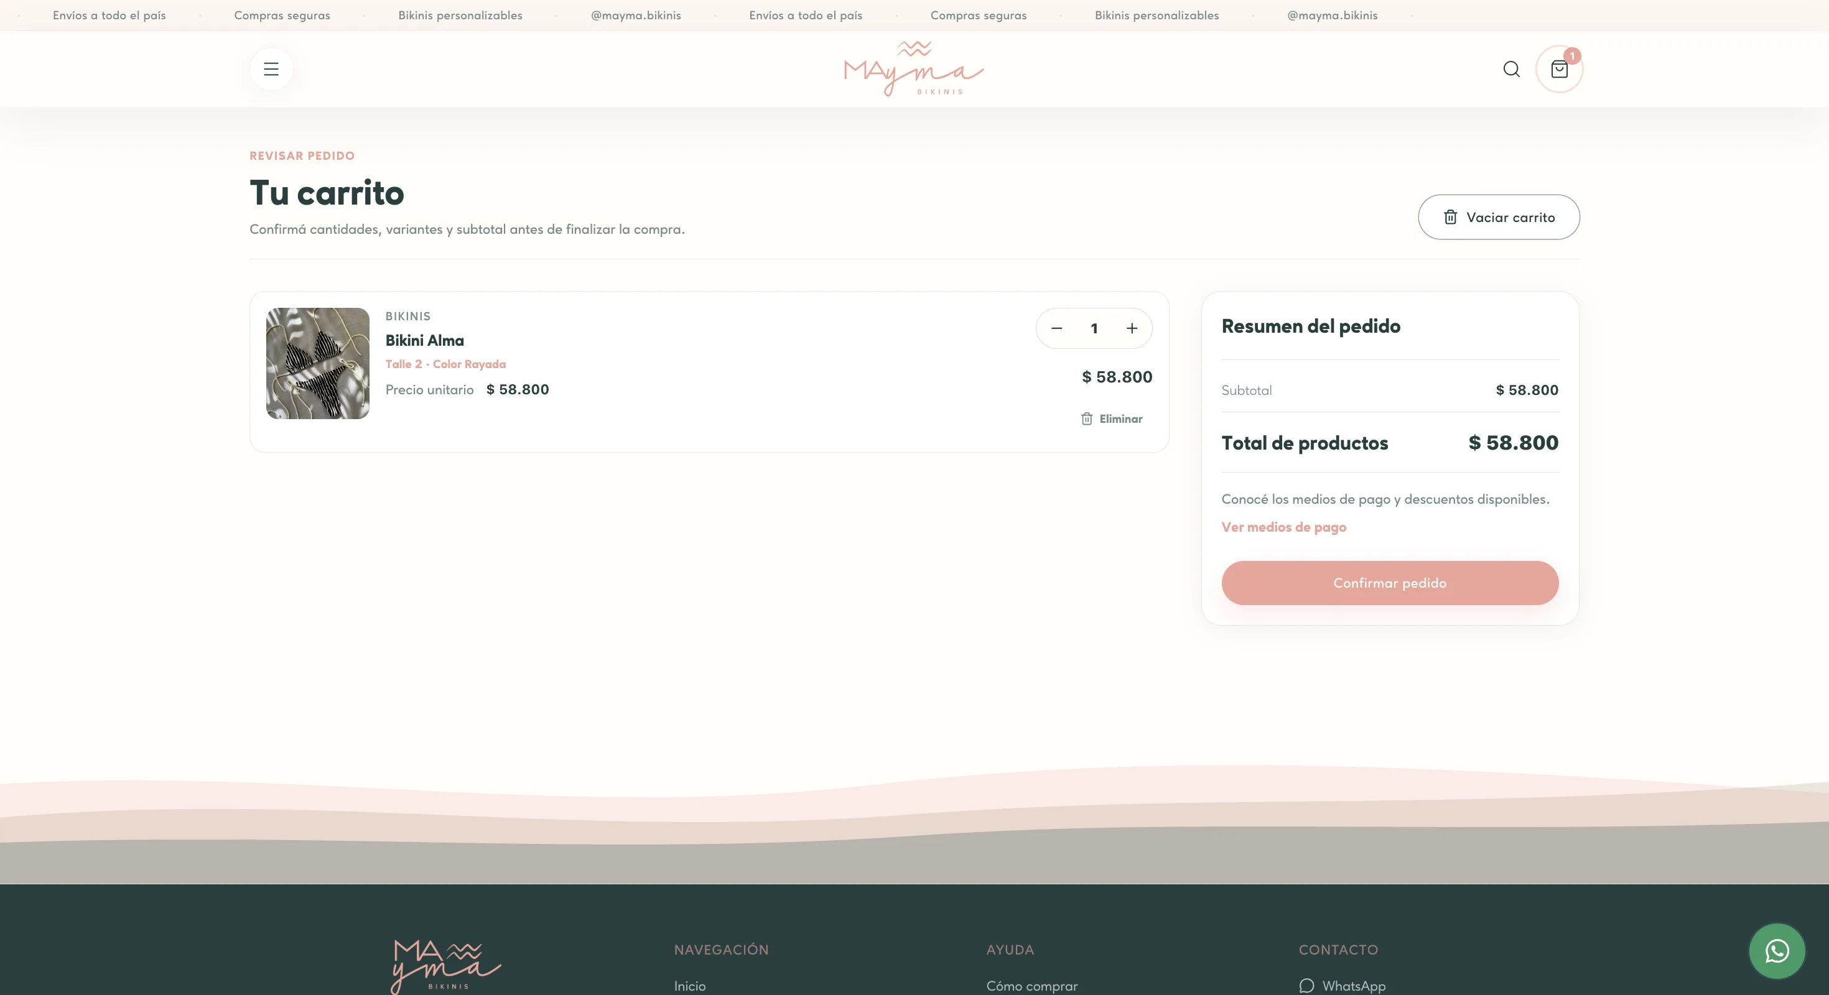This screenshot has width=1829, height=995.
Task: Click 'Total de productos' label
Action: coord(1305,443)
